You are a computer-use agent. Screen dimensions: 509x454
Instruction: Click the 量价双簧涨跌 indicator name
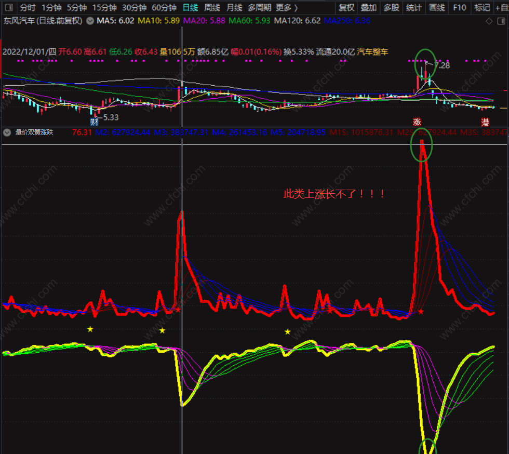pos(34,132)
